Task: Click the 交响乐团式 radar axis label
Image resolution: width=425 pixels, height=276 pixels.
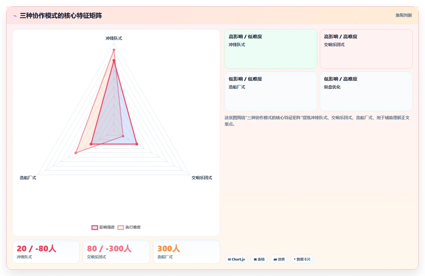Action: click(x=202, y=178)
